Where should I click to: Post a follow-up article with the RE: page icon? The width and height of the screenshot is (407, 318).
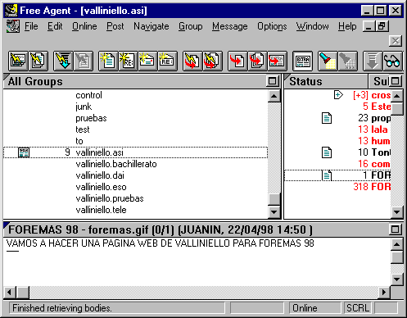128,61
